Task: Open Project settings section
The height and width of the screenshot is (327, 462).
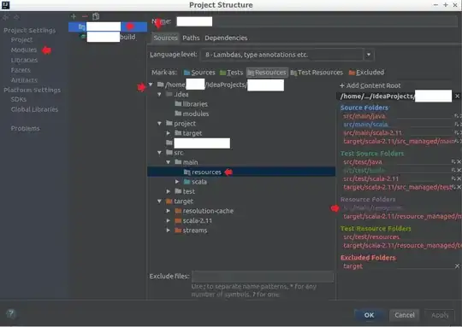Action: coord(21,39)
